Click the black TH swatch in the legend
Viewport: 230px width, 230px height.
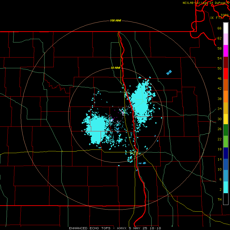(x=226, y=199)
